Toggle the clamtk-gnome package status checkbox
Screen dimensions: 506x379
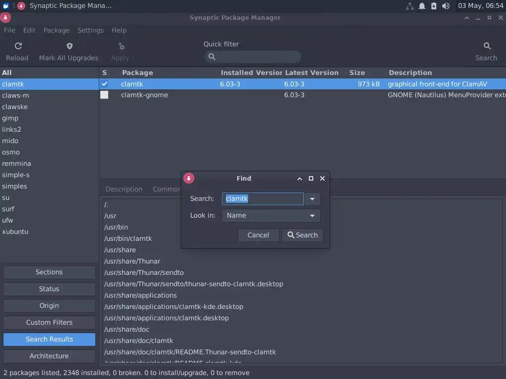(104, 95)
